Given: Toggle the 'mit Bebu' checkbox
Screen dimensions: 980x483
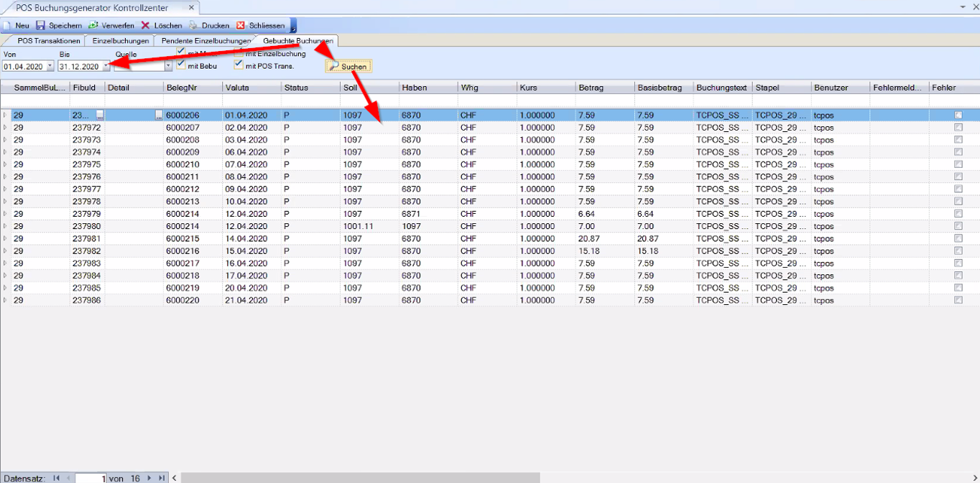Looking at the screenshot, I should 181,66.
